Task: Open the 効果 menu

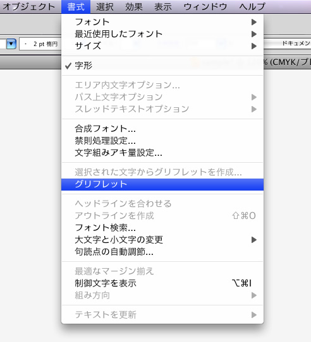Action: click(134, 7)
